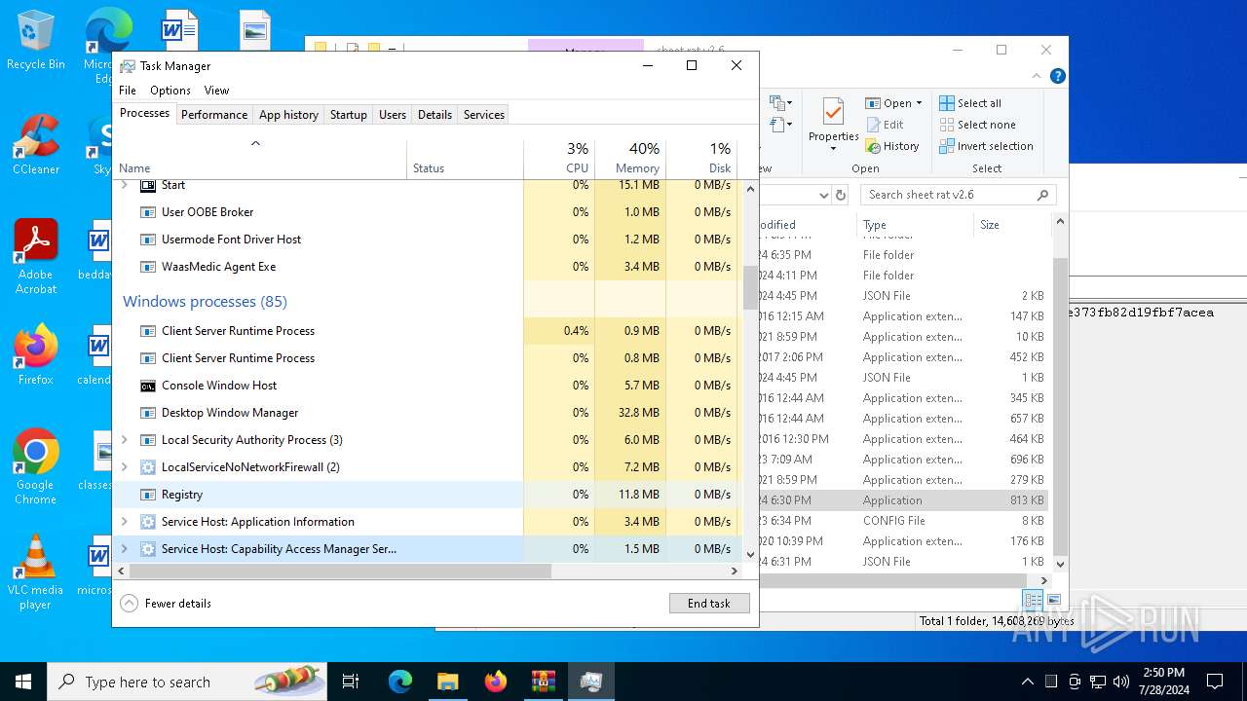This screenshot has height=701, width=1247.
Task: Click the Search sheet rat v2.6 field
Action: tap(959, 195)
